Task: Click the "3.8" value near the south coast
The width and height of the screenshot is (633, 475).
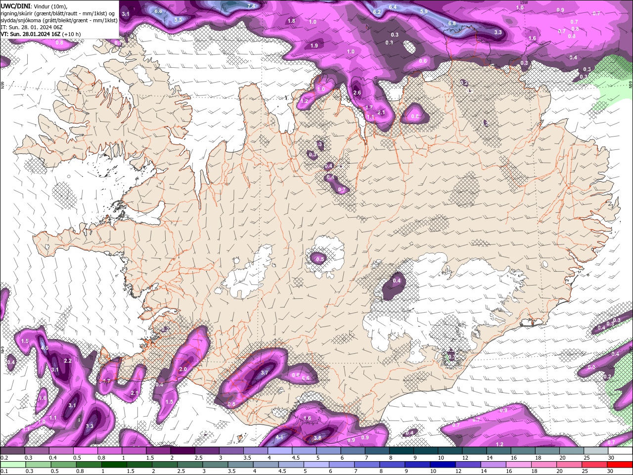Action: (317, 438)
